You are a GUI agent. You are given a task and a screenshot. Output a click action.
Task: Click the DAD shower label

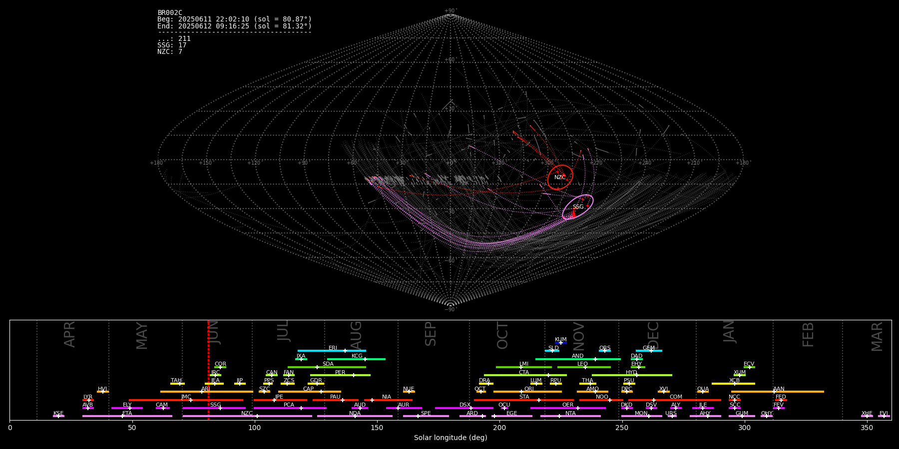(x=637, y=356)
